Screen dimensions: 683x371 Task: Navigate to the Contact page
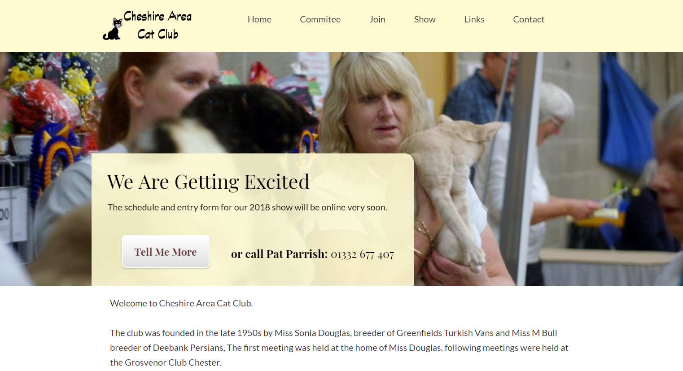pyautogui.click(x=529, y=19)
